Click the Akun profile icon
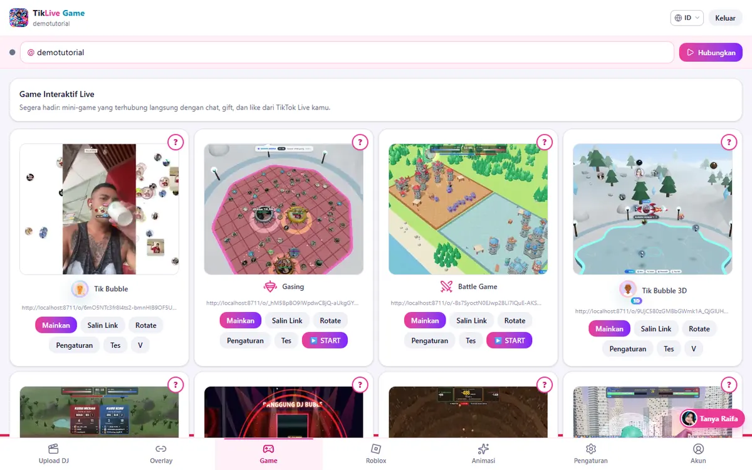752x470 pixels. click(x=698, y=449)
